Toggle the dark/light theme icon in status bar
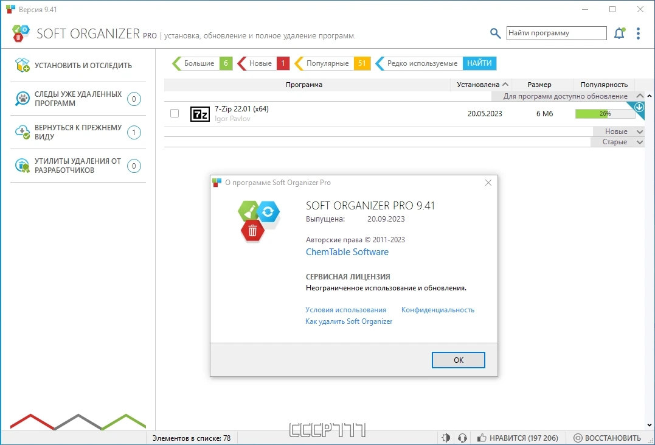The image size is (655, 445). pyautogui.click(x=446, y=438)
